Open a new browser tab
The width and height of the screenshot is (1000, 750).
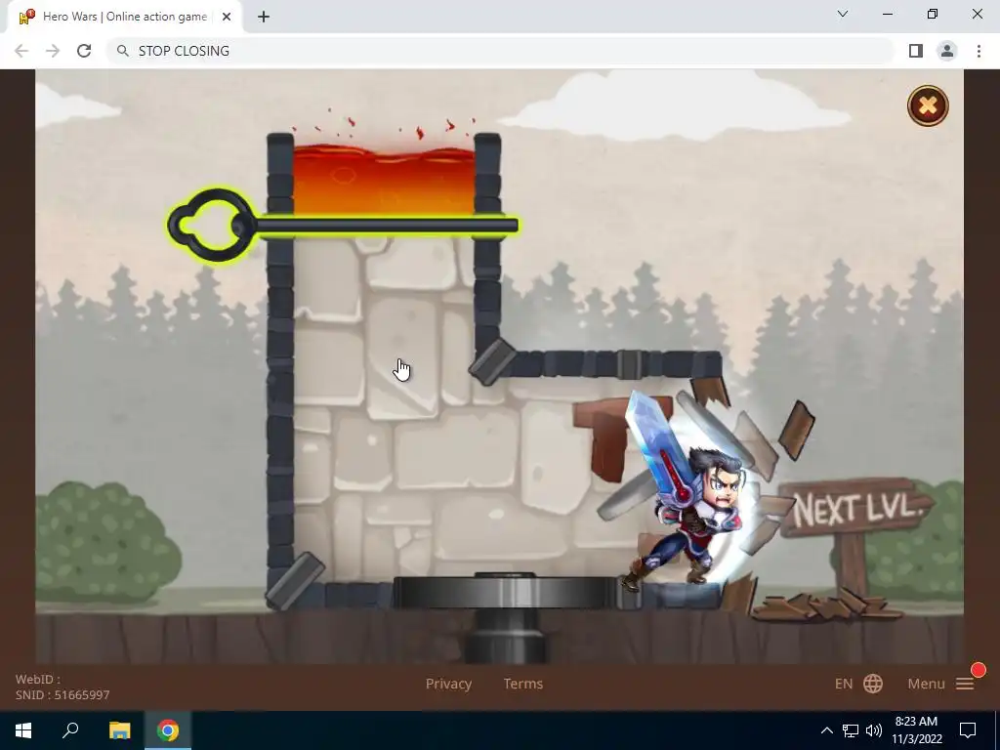tap(264, 17)
